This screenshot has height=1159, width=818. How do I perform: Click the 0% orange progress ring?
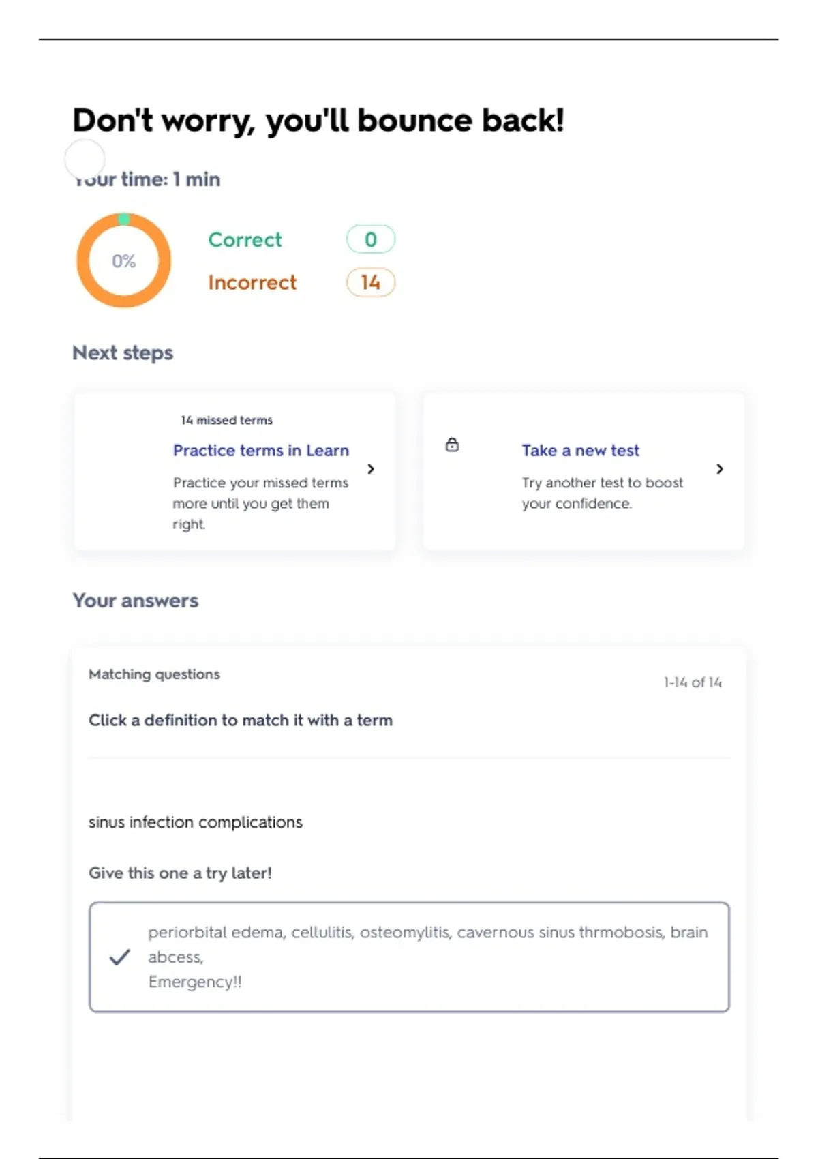coord(123,260)
